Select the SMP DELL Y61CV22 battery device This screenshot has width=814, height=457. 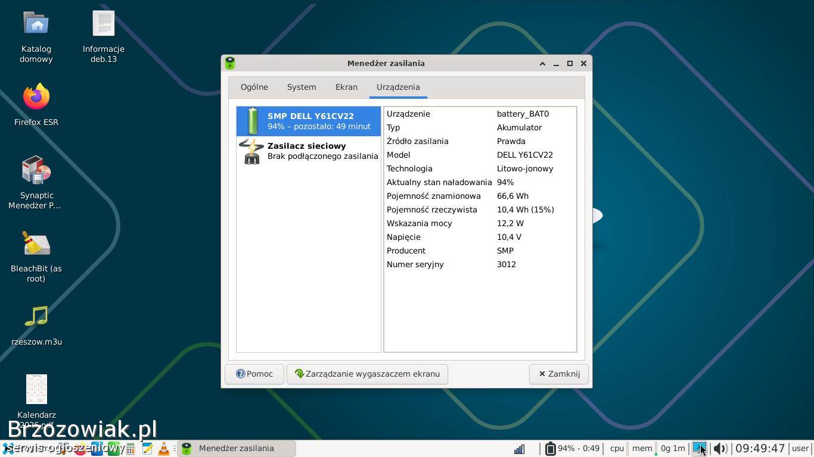click(308, 121)
